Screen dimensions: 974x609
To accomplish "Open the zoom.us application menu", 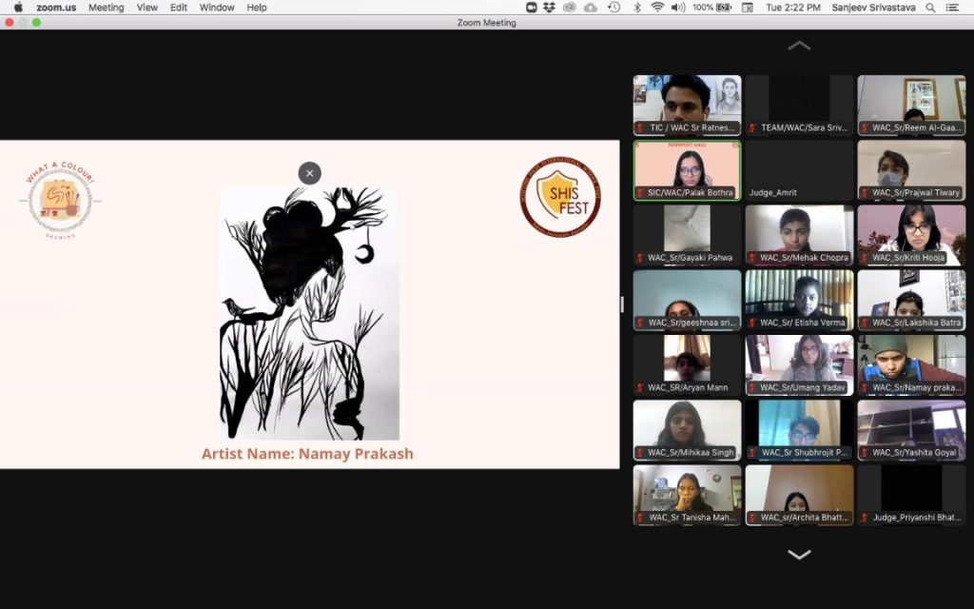I will point(56,8).
